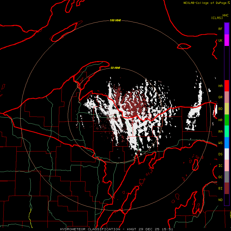Screen dimensions: 231x231
Task: Click the BD yellow legend swatch
Action: point(227,109)
